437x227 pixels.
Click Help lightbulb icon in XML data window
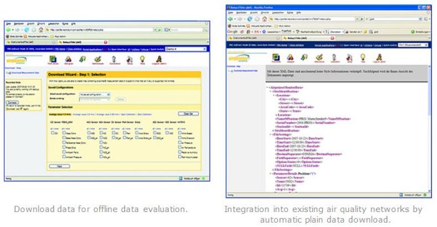tap(363, 58)
